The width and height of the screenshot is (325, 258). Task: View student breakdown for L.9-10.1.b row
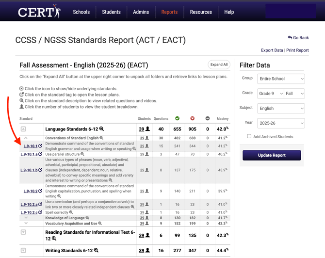pyautogui.click(x=144, y=170)
